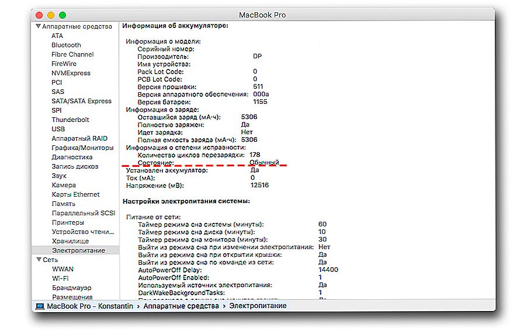This screenshot has height=332, width=527.
Task: Click the Напряжение value 12516
Action: (259, 186)
